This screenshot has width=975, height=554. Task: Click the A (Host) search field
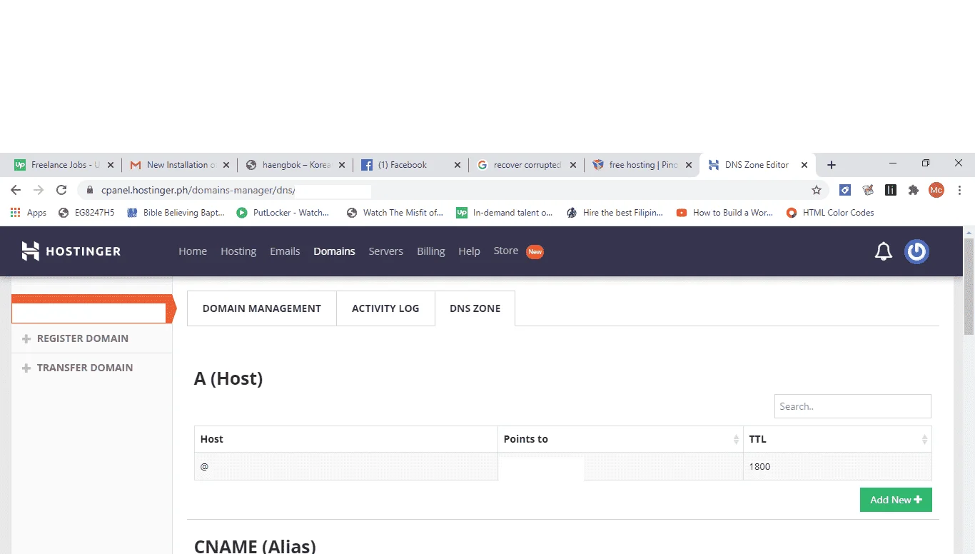[x=853, y=406]
